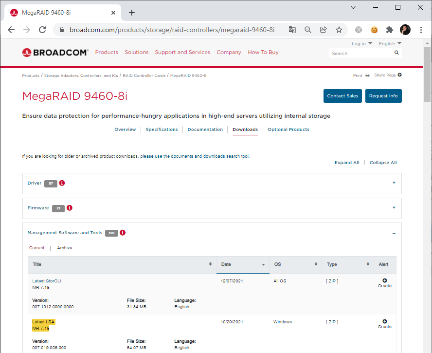This screenshot has width=432, height=353.
Task: Click the vertical page scrollbar thumb
Action: [427, 74]
